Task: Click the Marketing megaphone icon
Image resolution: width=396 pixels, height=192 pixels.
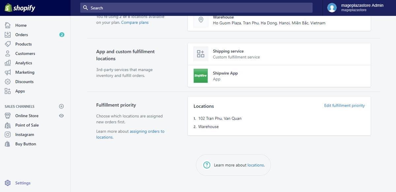Action: tap(8, 72)
